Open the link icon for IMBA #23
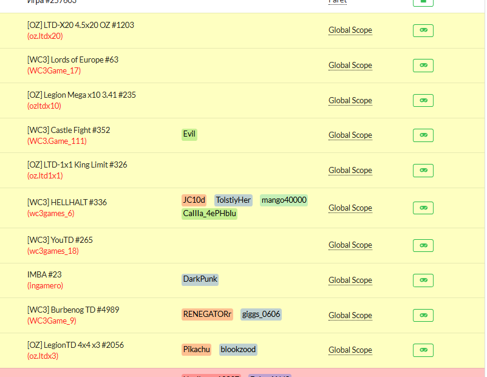This screenshot has height=377, width=487. point(423,280)
